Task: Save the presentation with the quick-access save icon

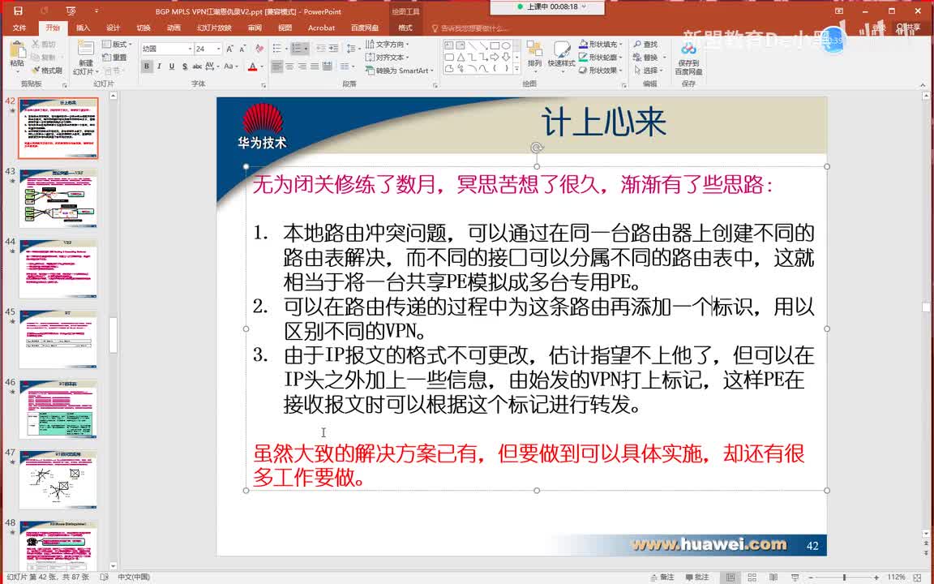Action: pyautogui.click(x=18, y=11)
